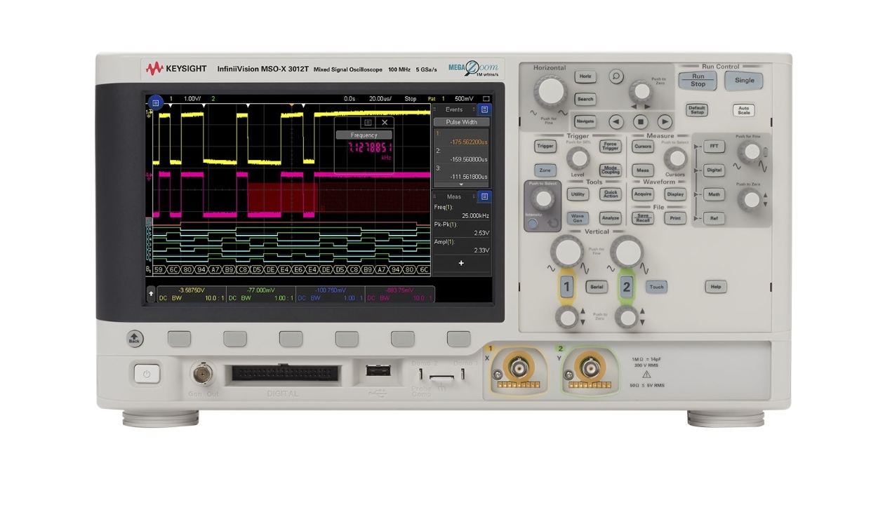Open the Pulse Width selector in Events panel

click(x=461, y=121)
